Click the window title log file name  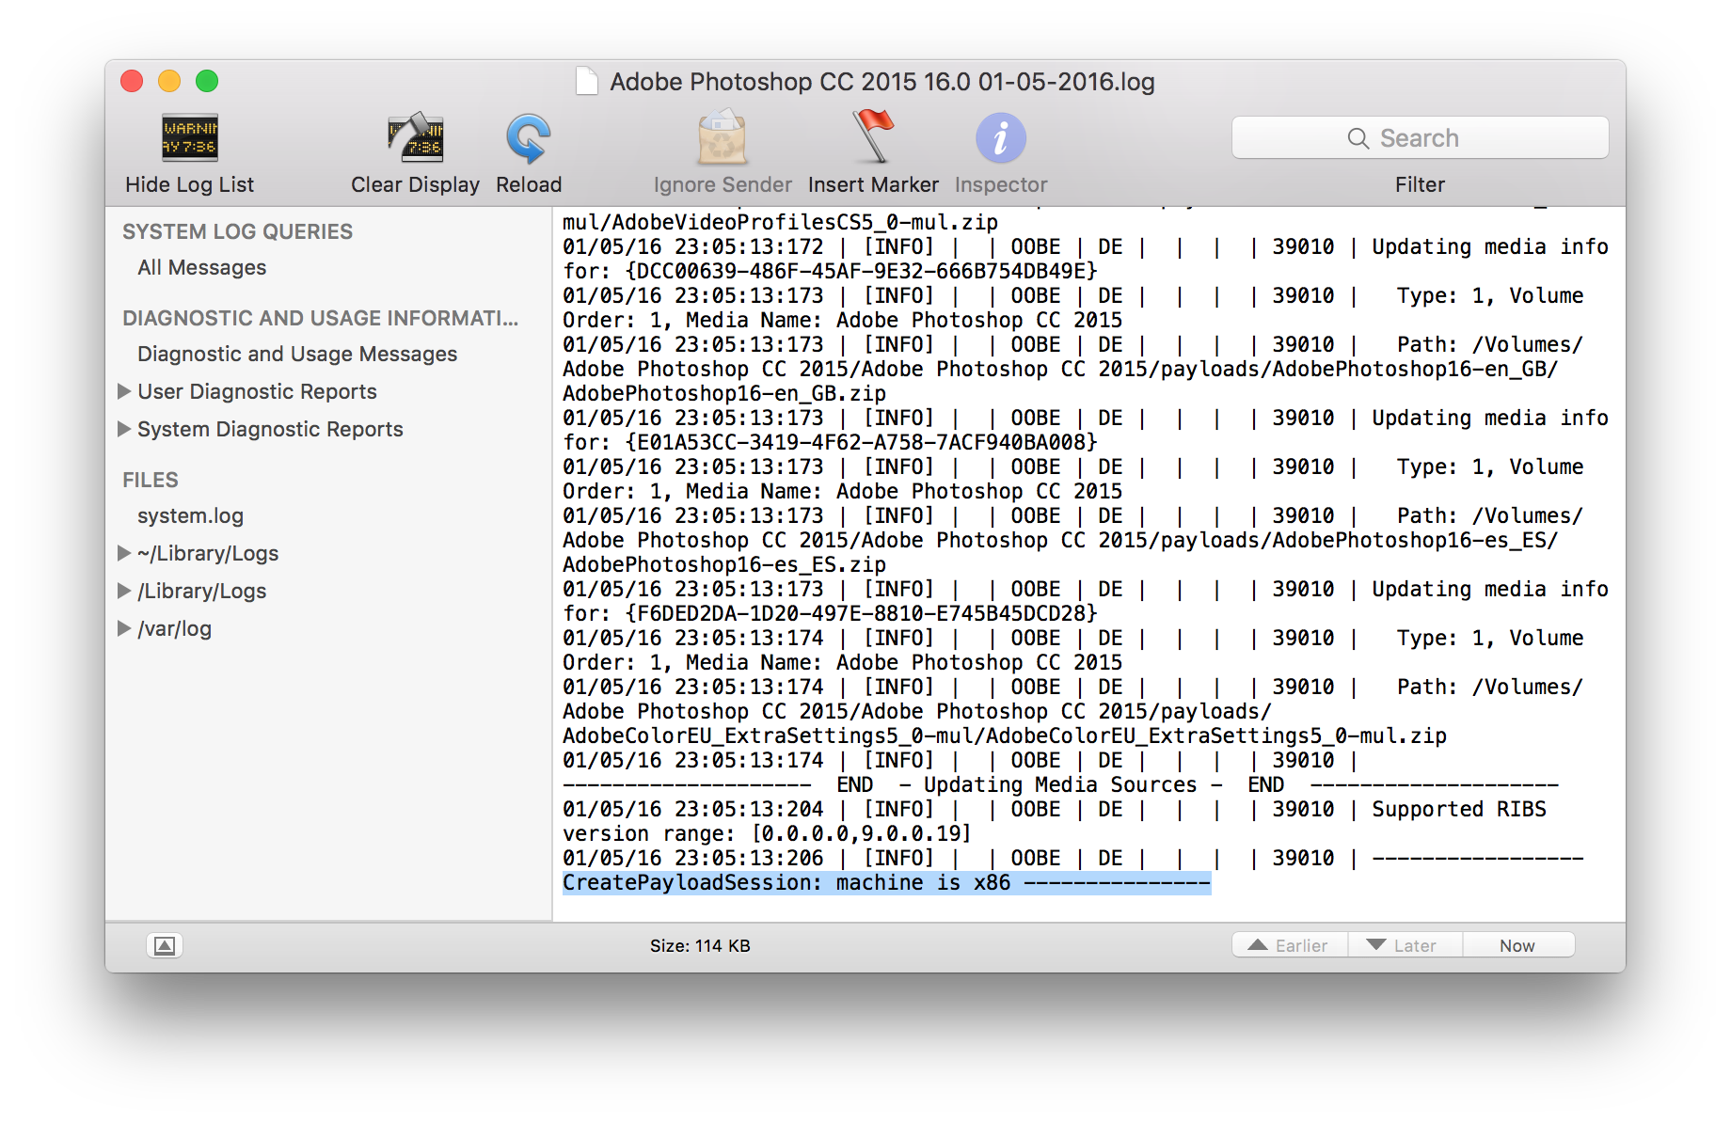tap(882, 82)
